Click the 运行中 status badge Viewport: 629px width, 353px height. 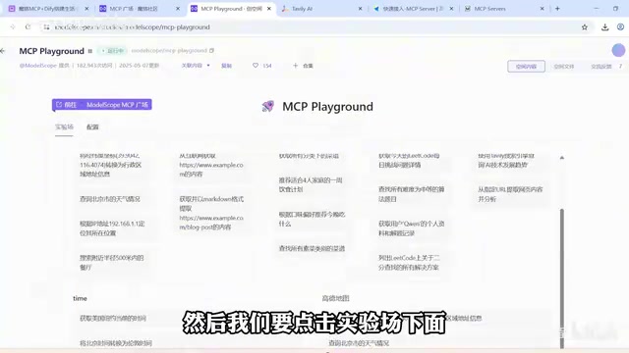(x=113, y=51)
